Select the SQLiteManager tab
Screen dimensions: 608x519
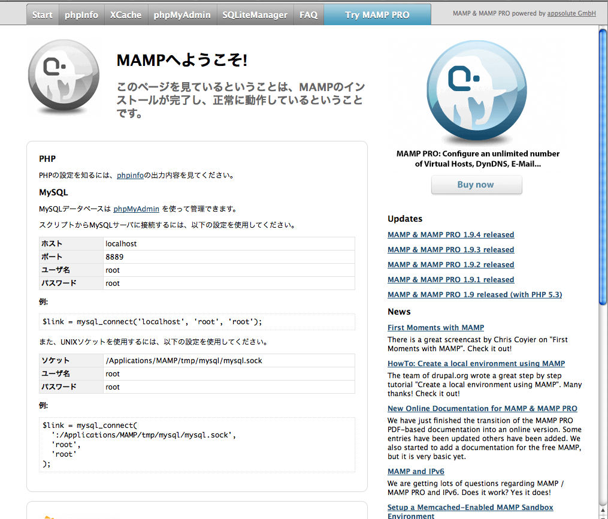click(x=255, y=15)
